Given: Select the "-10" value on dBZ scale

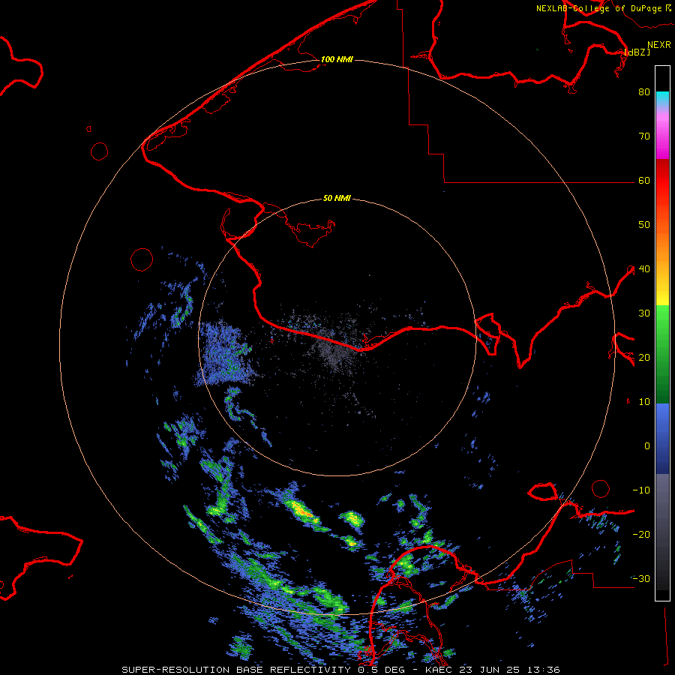Looking at the screenshot, I should pos(642,490).
